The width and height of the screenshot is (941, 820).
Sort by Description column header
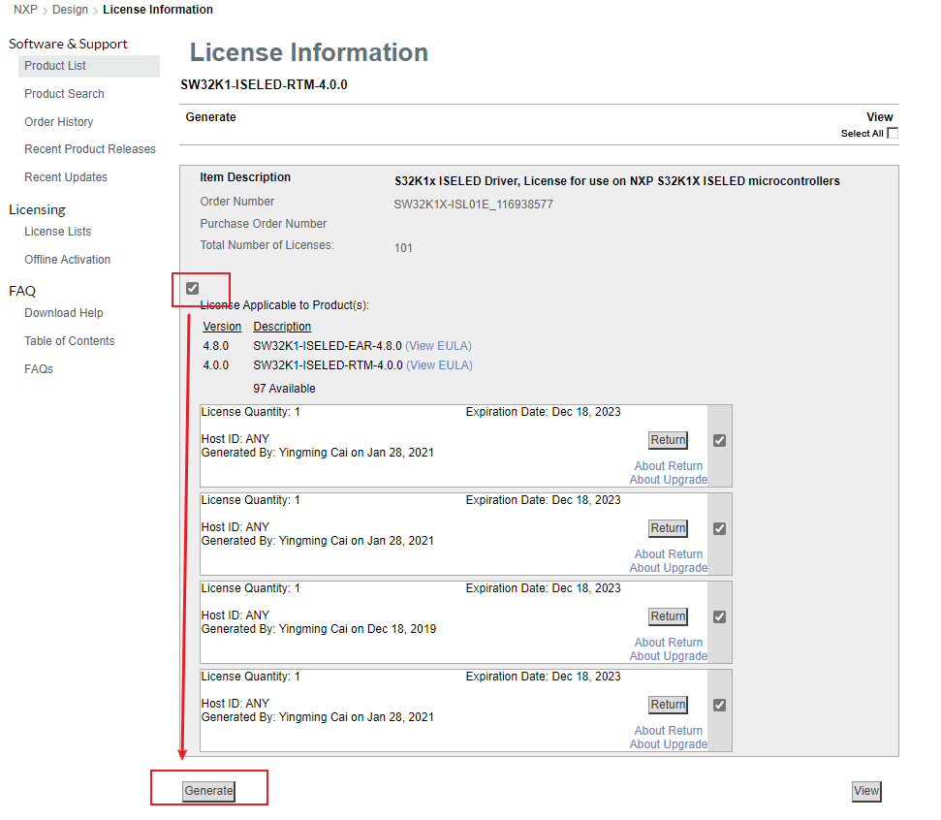[282, 327]
